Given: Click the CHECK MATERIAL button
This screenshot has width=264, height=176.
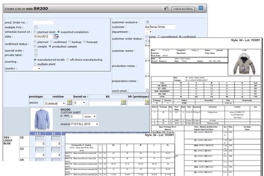Looking at the screenshot, I should click(183, 9).
